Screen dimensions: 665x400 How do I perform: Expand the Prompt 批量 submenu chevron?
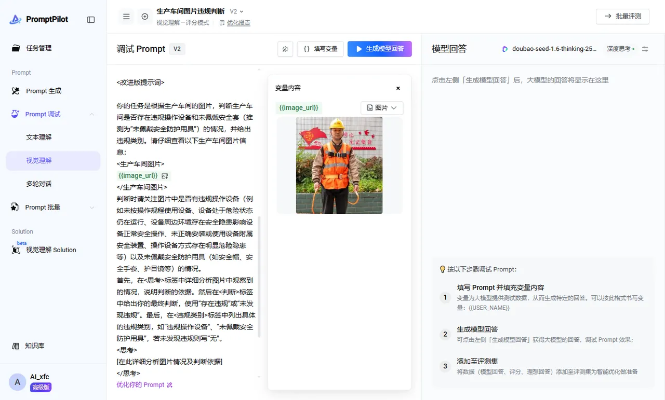tap(92, 208)
